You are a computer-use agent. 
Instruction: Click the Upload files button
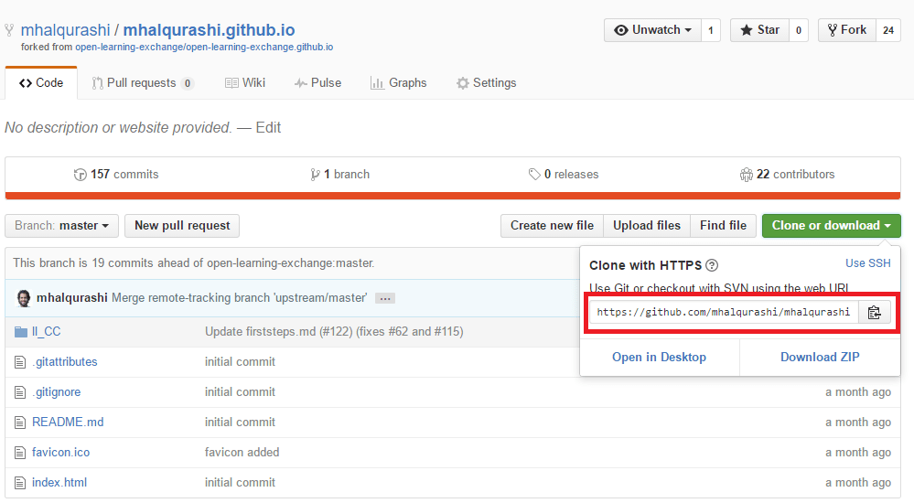pos(647,226)
